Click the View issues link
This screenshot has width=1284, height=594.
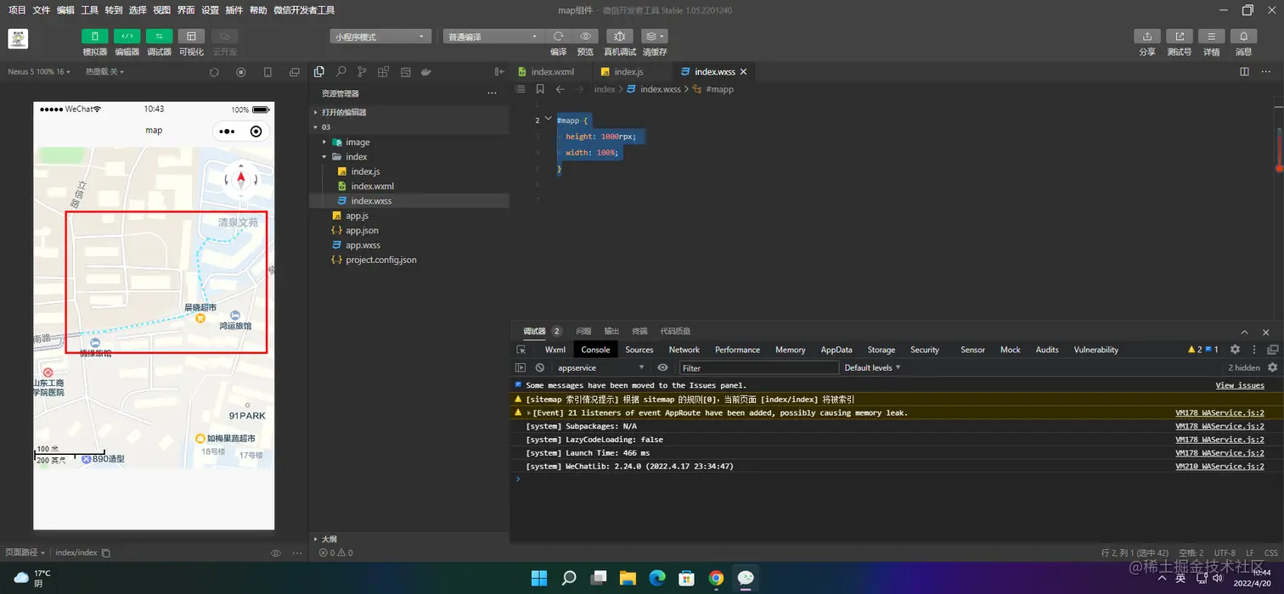pos(1240,385)
